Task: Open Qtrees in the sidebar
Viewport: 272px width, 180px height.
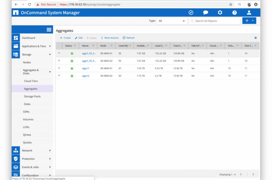Action: (x=27, y=135)
